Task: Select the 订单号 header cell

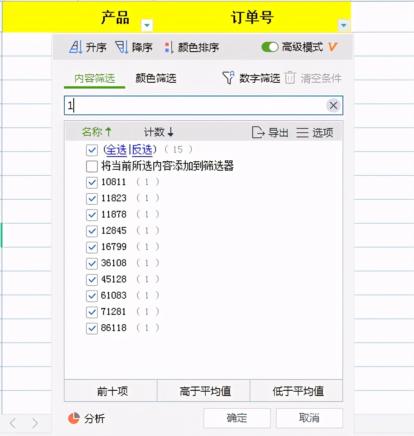Action: [x=253, y=17]
